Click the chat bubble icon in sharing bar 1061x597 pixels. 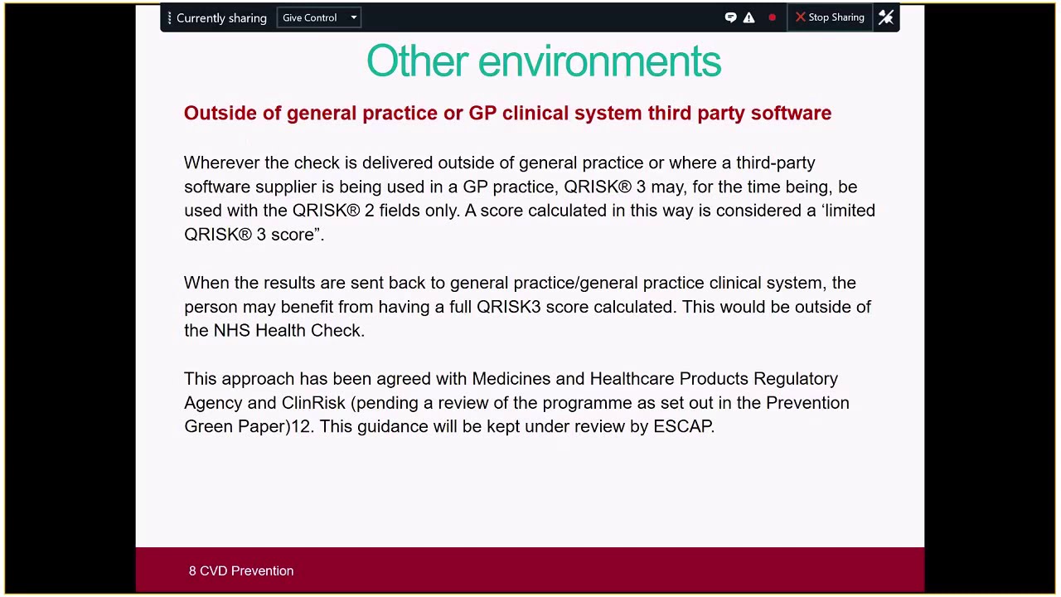coord(730,17)
